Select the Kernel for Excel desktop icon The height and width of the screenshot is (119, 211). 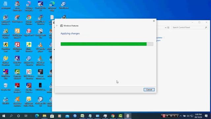pos(17,60)
